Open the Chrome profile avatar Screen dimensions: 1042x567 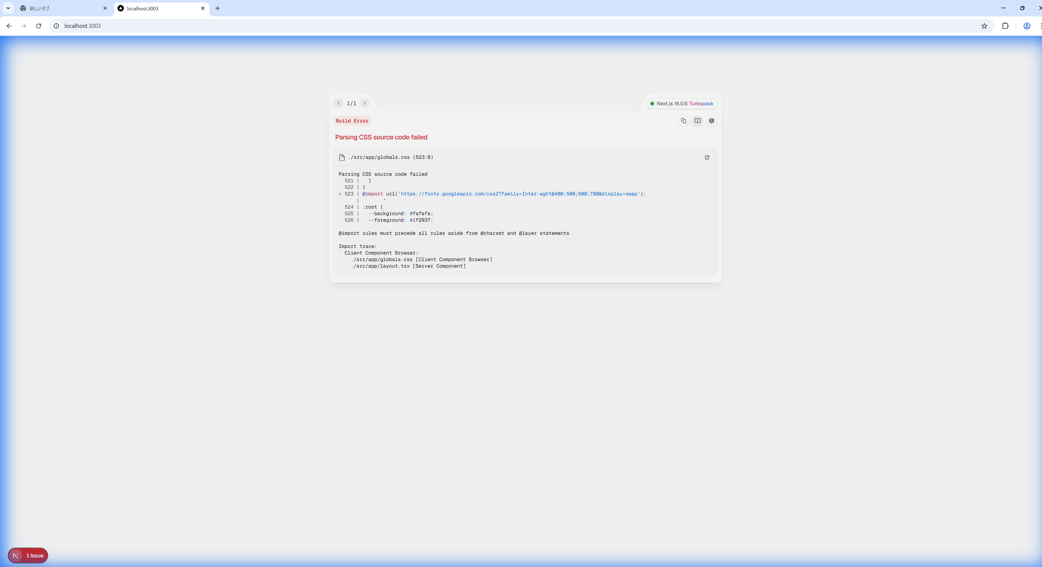coord(1026,26)
